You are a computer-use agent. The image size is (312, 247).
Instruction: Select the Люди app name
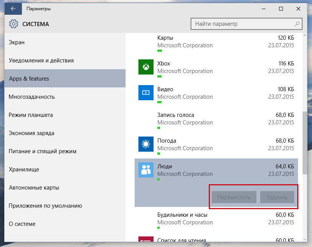(165, 166)
